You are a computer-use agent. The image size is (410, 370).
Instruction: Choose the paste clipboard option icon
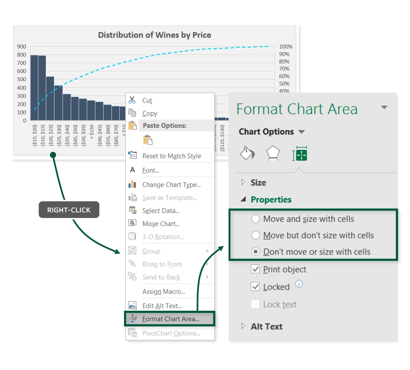pos(148,140)
